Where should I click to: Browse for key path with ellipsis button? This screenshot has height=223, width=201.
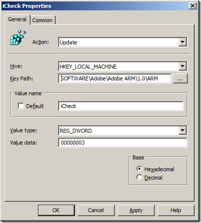click(x=180, y=78)
